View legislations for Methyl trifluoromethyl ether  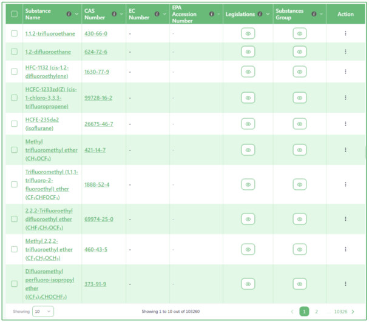248,150
